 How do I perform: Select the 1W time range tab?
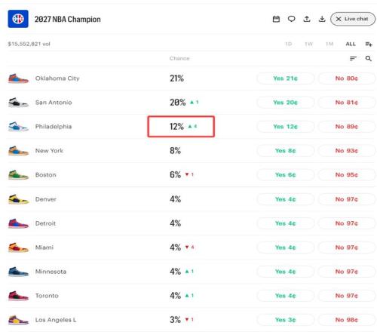click(x=308, y=44)
